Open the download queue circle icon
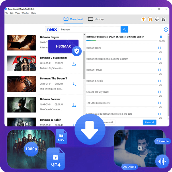This screenshot has height=172, width=172. (166, 30)
